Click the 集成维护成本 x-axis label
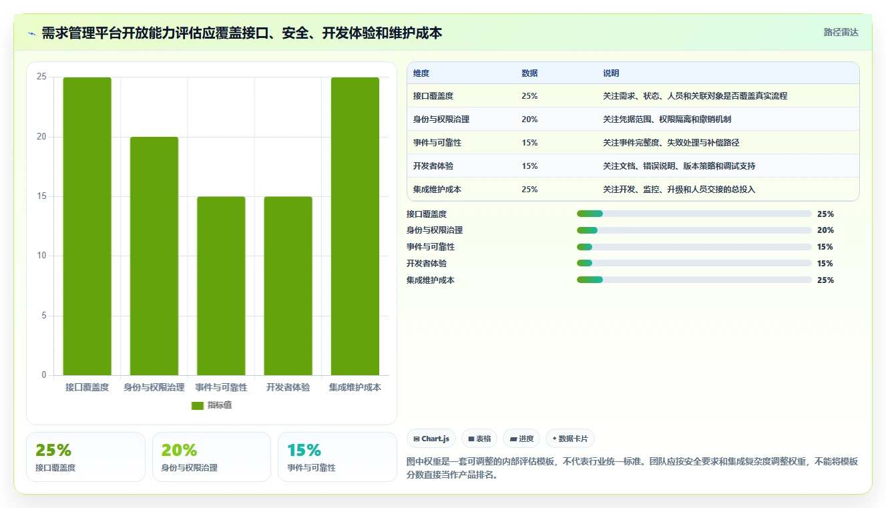 (x=355, y=387)
